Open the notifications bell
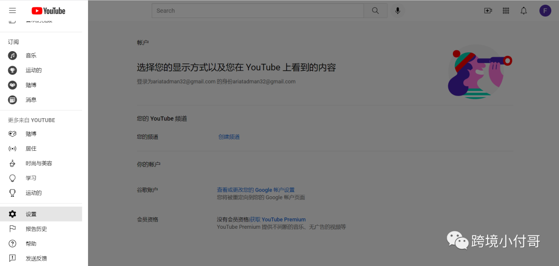Screen dimensions: 559x266 tap(523, 11)
